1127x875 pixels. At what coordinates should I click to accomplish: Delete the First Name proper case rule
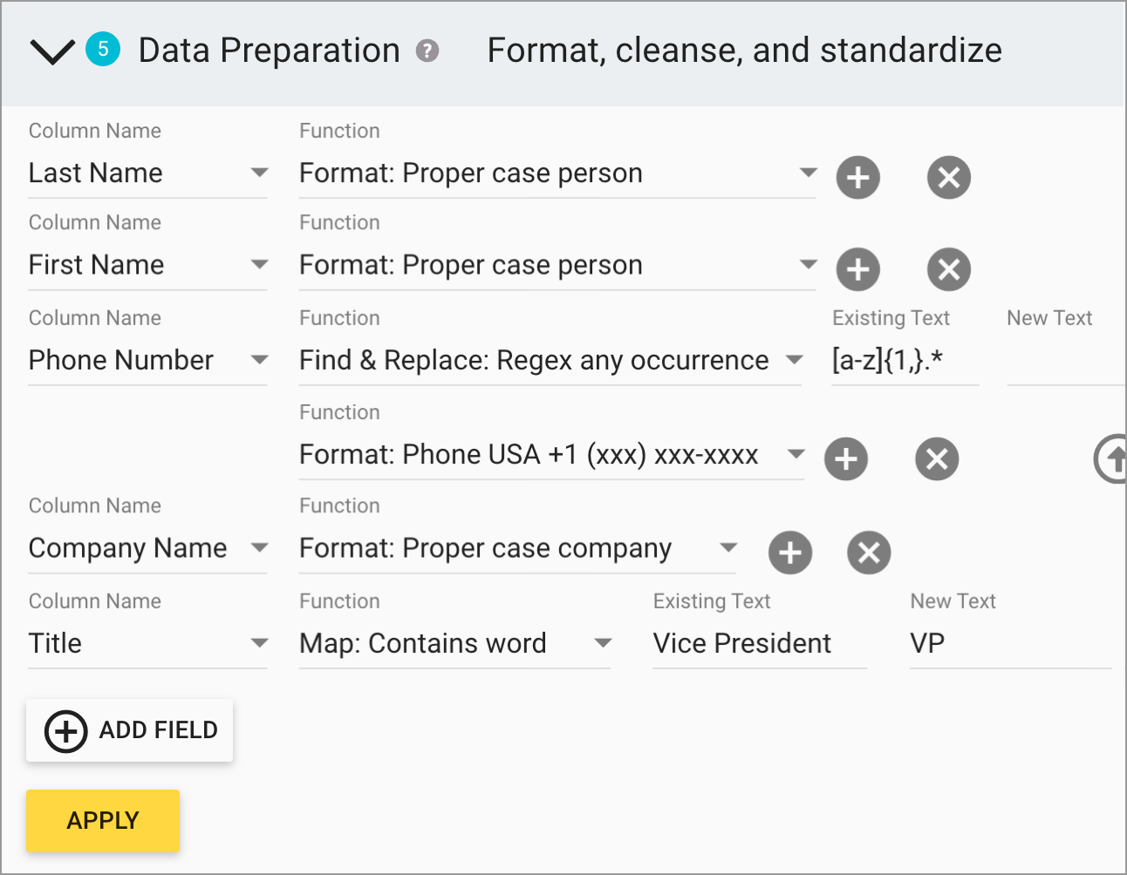click(948, 269)
